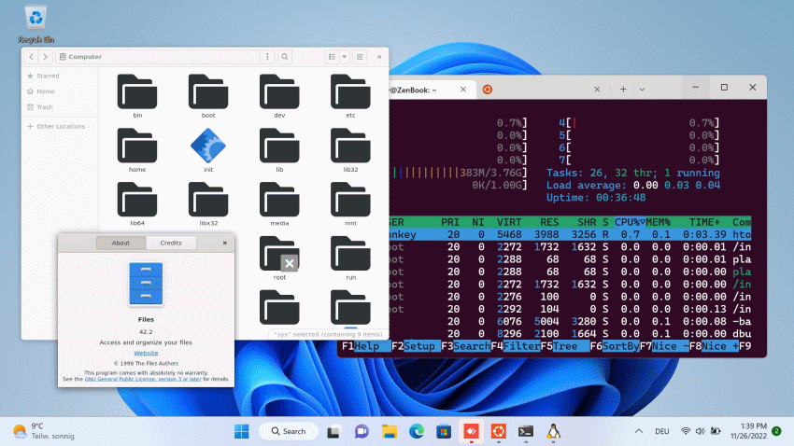Open the Recycle Bin desktop icon
Viewport: 794px width, 446px height.
[x=35, y=24]
